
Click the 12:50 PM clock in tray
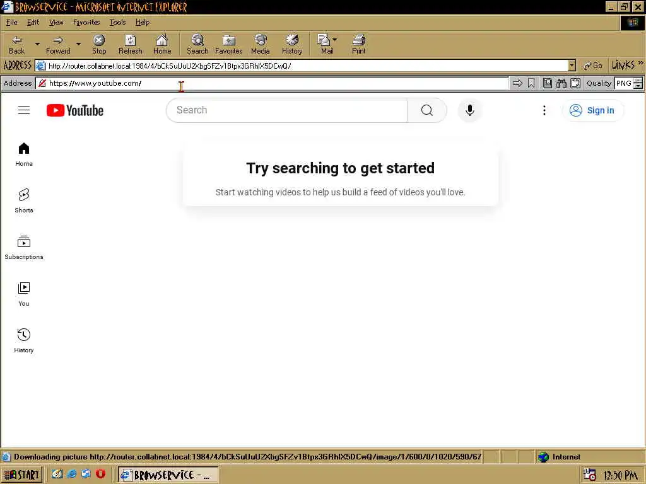(x=621, y=475)
